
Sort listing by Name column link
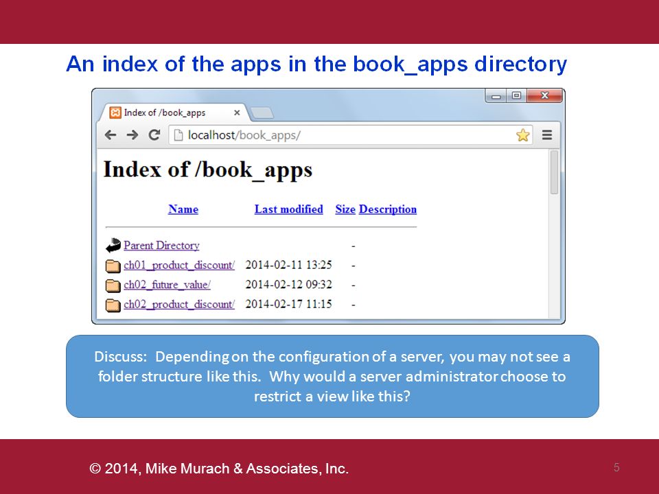[183, 209]
